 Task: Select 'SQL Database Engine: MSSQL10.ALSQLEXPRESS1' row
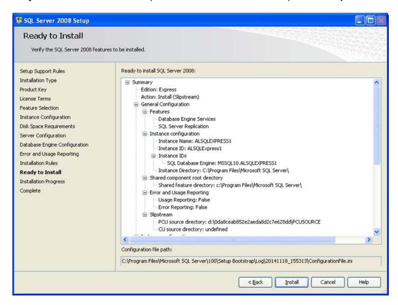pyautogui.click(x=222, y=163)
